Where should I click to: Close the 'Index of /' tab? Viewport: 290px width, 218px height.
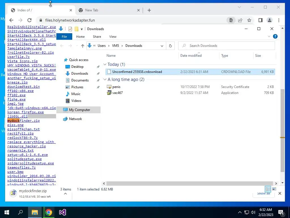pos(71,10)
